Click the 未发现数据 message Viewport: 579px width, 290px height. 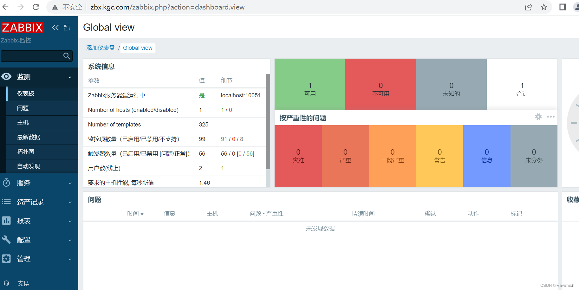[x=320, y=229]
